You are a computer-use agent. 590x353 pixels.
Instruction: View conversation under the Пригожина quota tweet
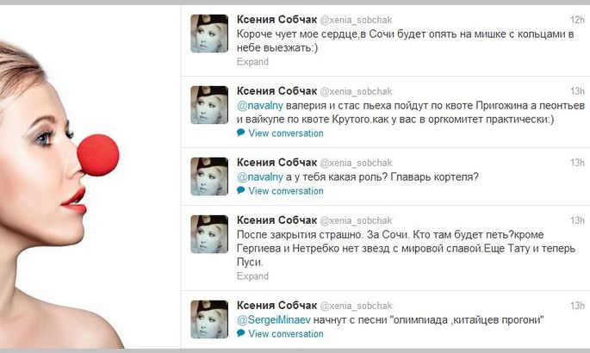pyautogui.click(x=286, y=133)
